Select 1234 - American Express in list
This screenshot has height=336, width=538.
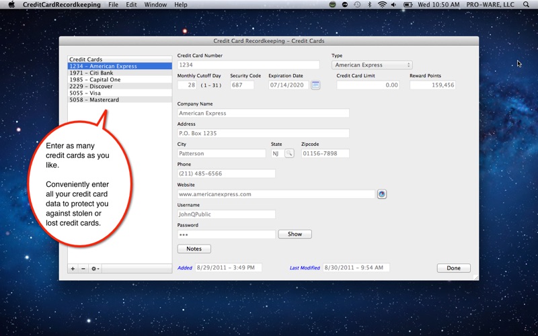pos(120,66)
